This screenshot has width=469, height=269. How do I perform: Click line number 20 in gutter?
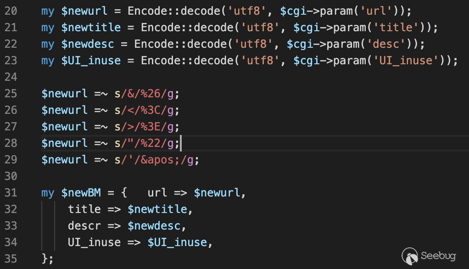(11, 11)
